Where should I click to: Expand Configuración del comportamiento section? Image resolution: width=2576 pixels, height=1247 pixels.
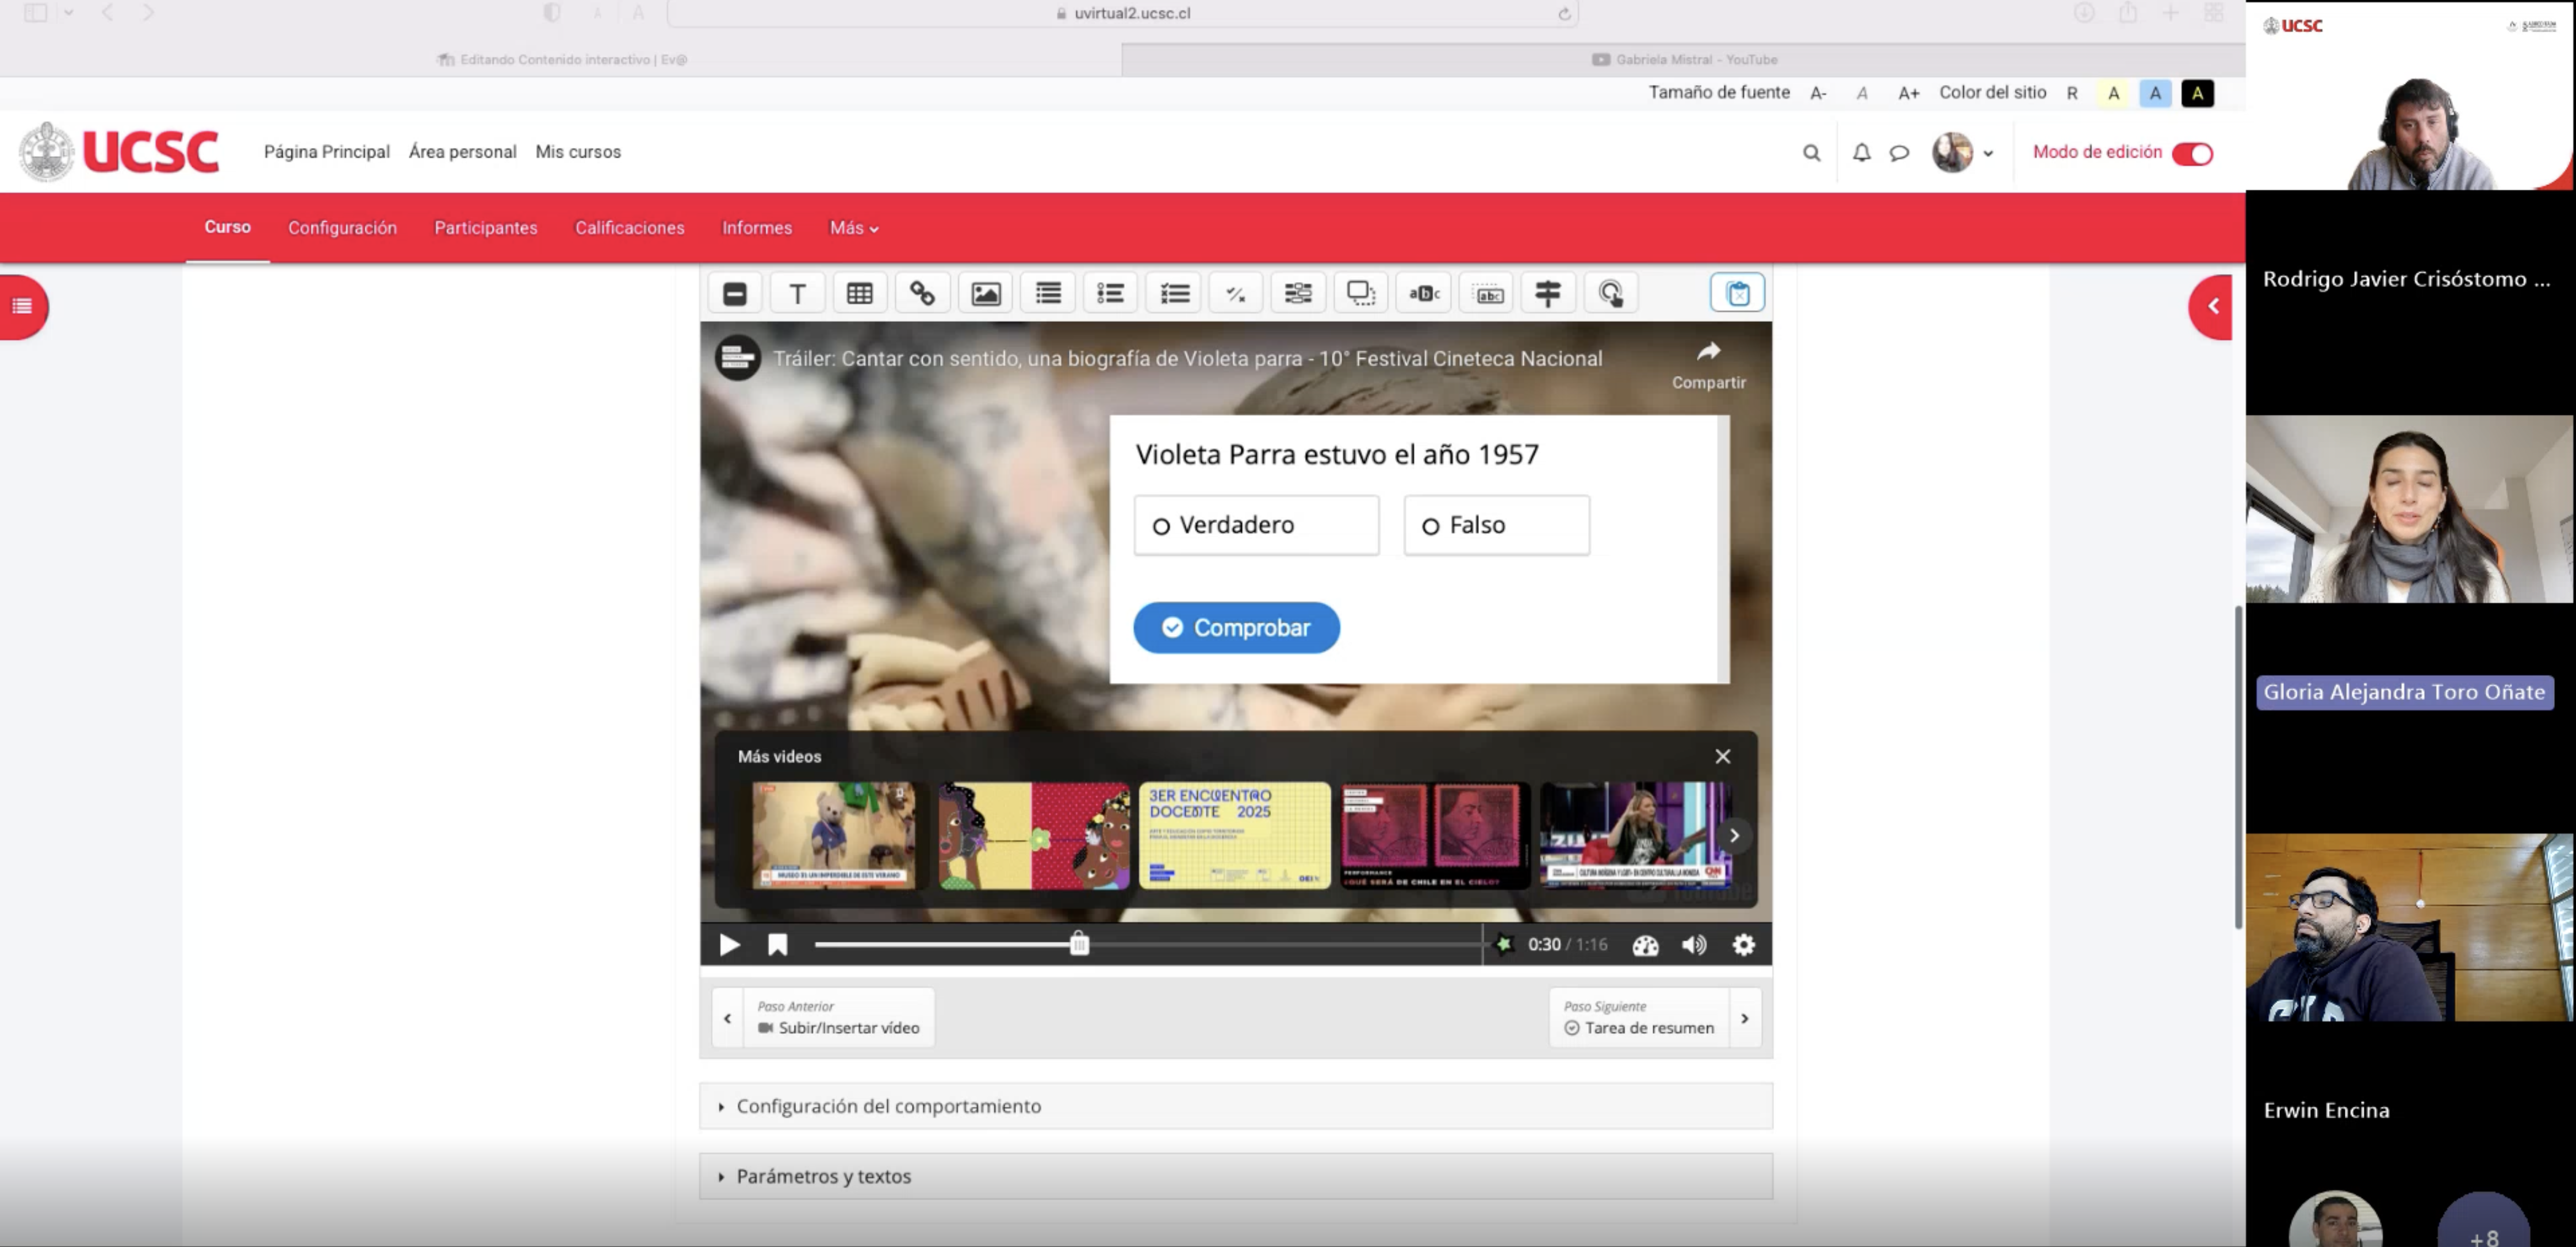1236,1106
